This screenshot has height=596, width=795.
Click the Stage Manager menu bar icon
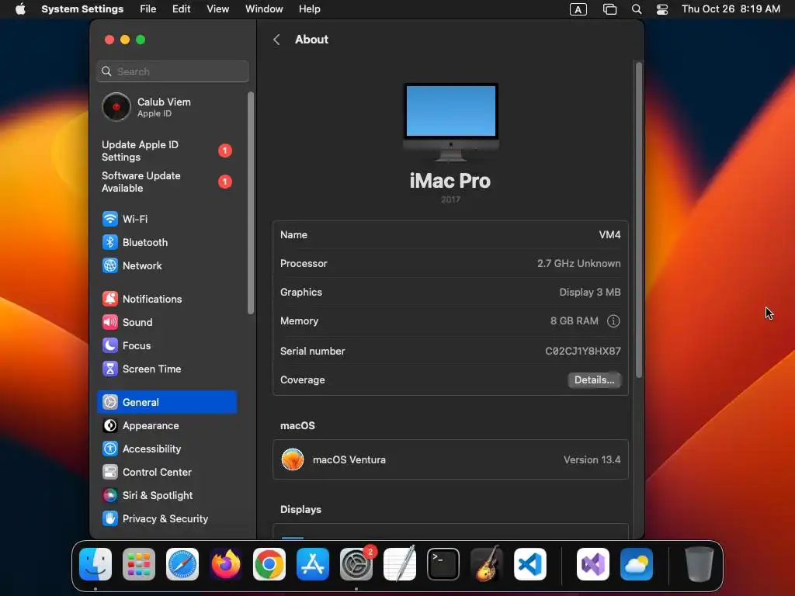pos(610,9)
